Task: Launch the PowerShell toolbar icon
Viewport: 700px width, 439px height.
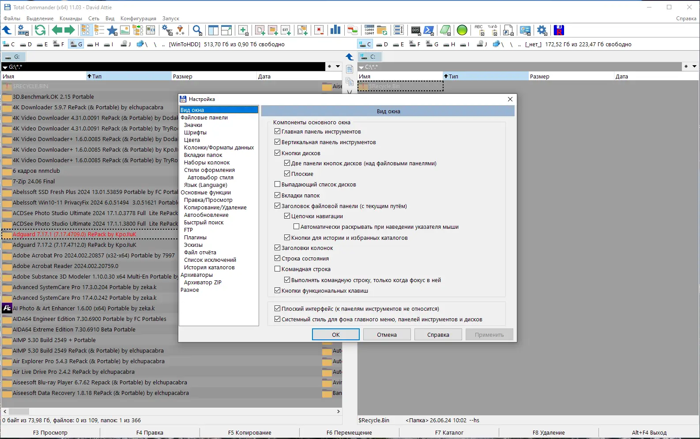Action: [x=429, y=30]
